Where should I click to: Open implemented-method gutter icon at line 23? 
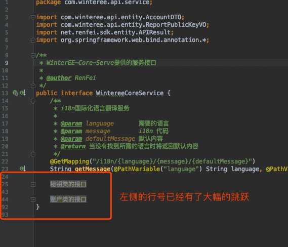[x=23, y=169]
